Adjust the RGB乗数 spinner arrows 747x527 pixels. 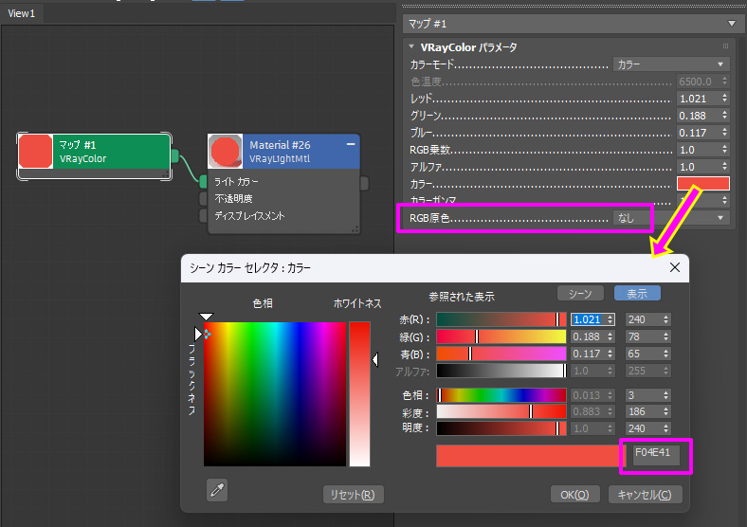724,150
